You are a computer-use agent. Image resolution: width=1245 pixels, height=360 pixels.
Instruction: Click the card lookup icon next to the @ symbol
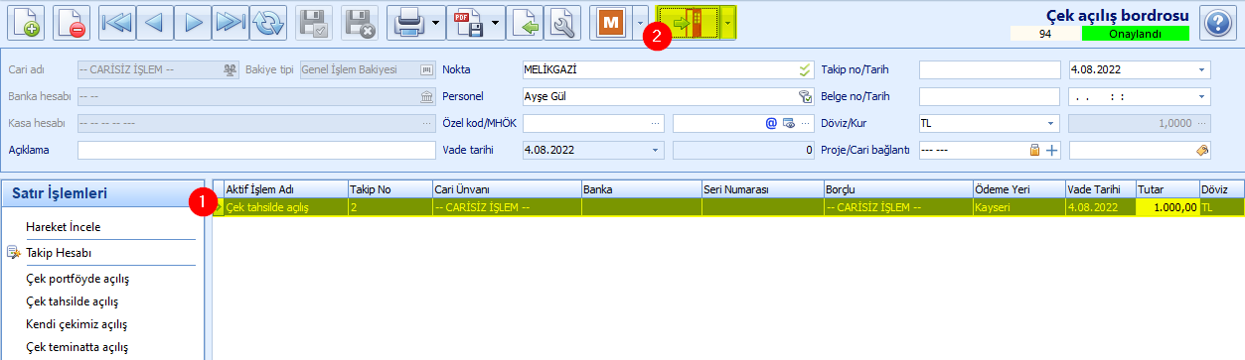(788, 123)
